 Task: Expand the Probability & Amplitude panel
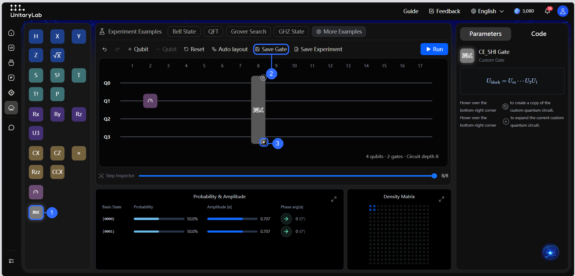coord(334,199)
